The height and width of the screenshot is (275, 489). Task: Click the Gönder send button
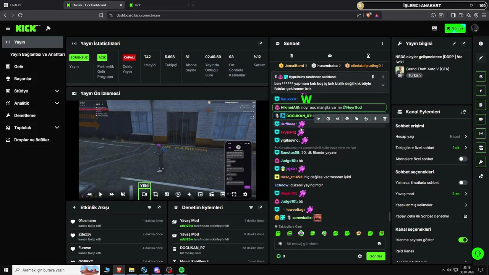click(x=376, y=256)
